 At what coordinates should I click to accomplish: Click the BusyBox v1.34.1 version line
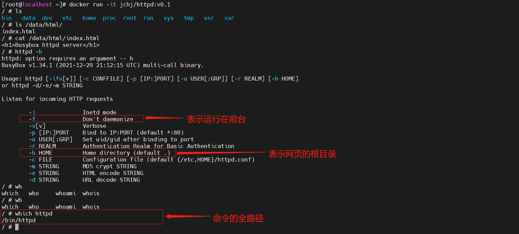[x=103, y=65]
